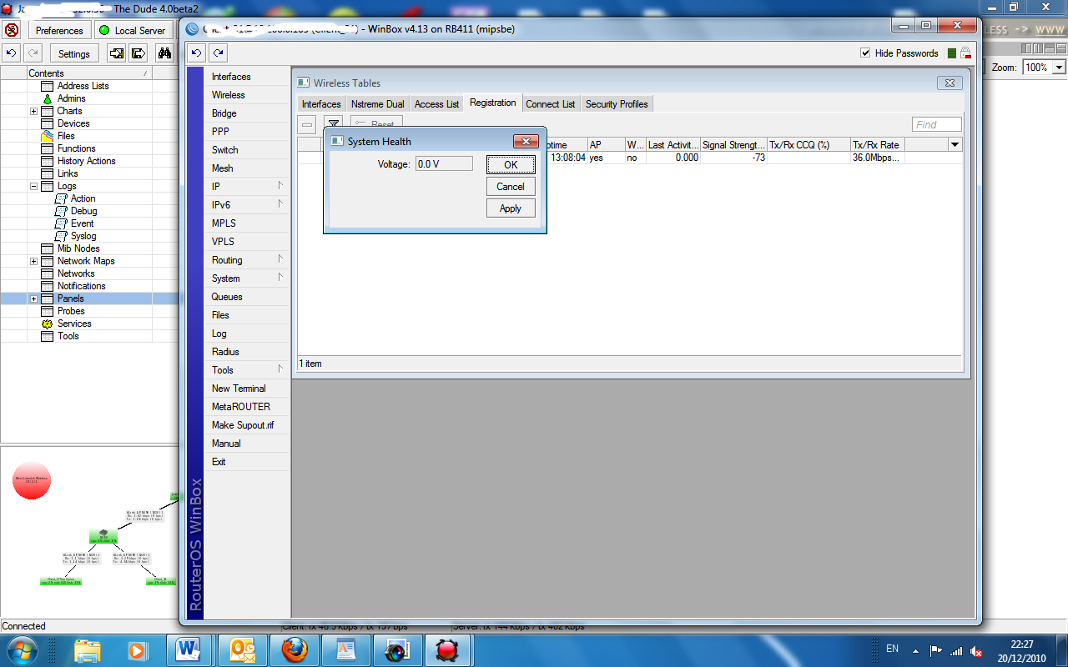1068x667 pixels.
Task: Click the red Dude icon in the taskbar
Action: point(448,649)
